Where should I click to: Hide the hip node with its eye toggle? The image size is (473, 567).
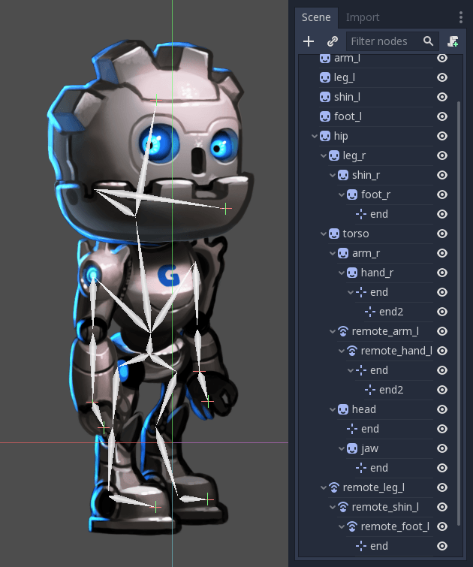(442, 136)
